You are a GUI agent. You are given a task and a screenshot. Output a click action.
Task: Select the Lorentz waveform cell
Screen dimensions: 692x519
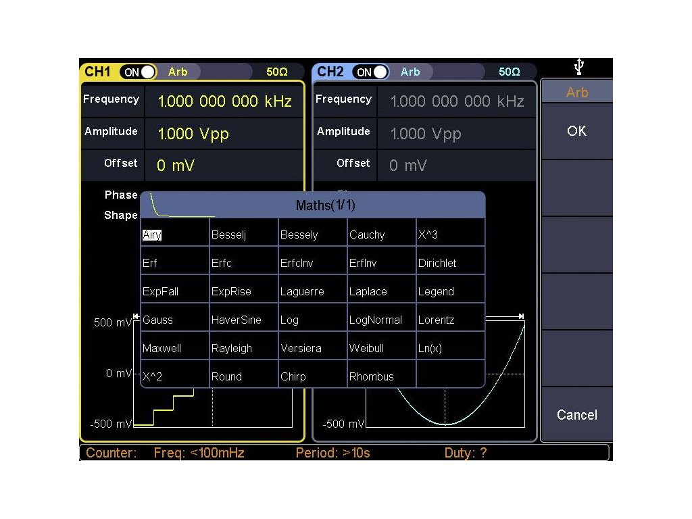pyautogui.click(x=437, y=320)
